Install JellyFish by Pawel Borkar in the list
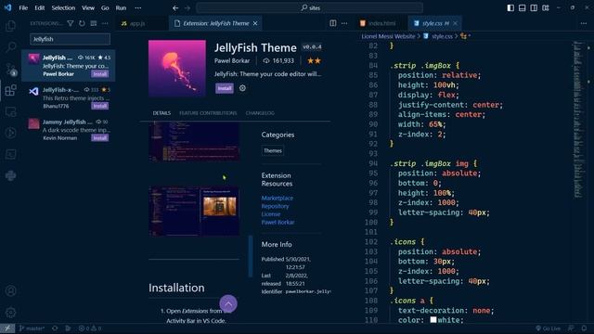 point(100,74)
